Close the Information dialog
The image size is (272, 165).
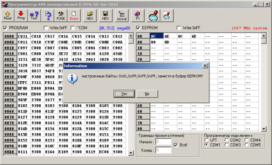pyautogui.click(x=205, y=66)
